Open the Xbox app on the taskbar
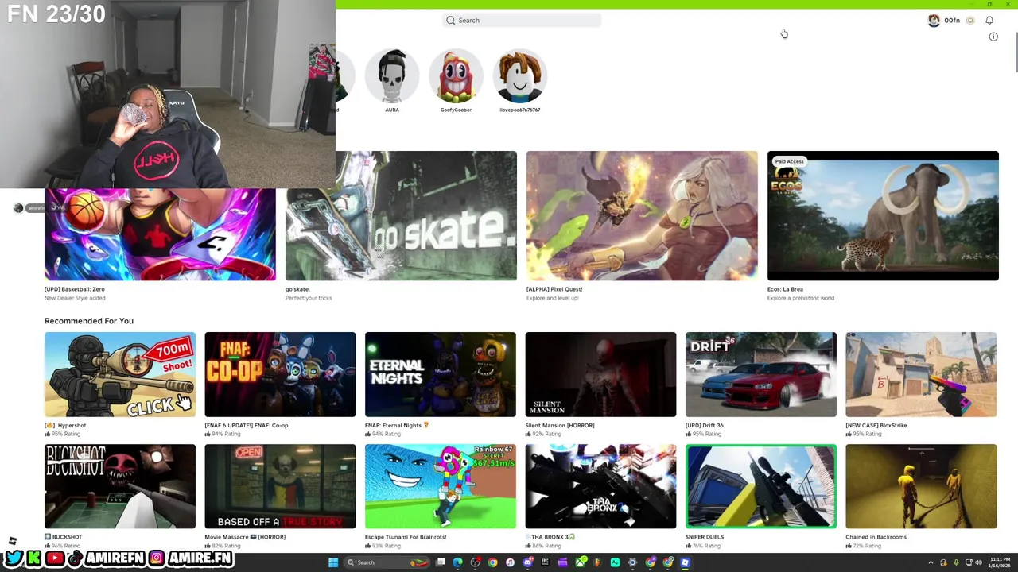 [581, 562]
